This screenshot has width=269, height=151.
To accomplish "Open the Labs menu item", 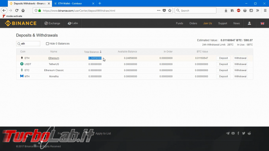I will click(73, 23).
